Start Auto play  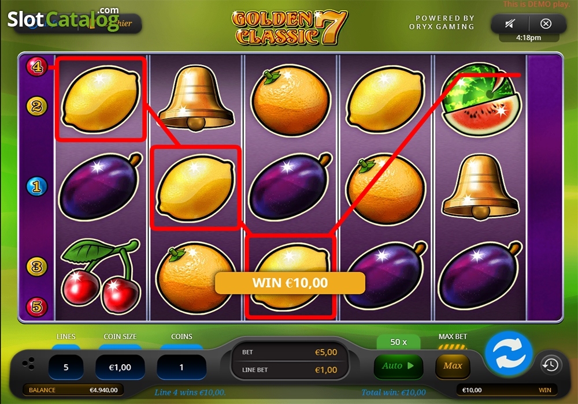click(x=398, y=366)
